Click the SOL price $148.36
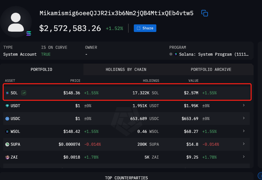 tap(72, 93)
